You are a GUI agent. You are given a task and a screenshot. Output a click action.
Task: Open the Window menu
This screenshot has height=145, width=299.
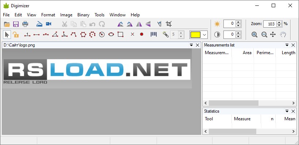pos(118,15)
